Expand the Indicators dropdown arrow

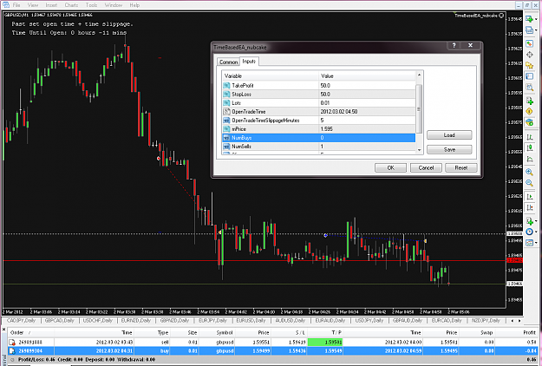pos(536,221)
